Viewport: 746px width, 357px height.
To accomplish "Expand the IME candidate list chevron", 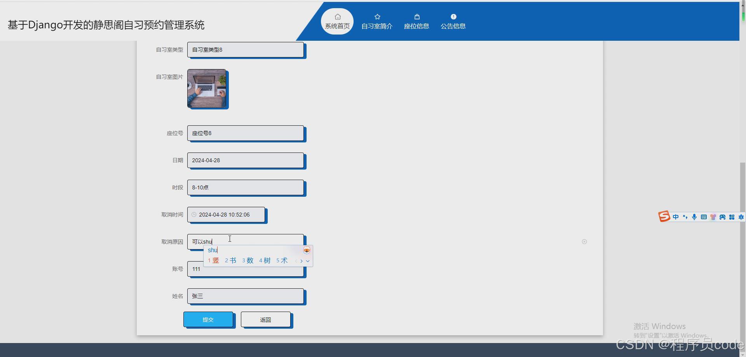I will (308, 261).
